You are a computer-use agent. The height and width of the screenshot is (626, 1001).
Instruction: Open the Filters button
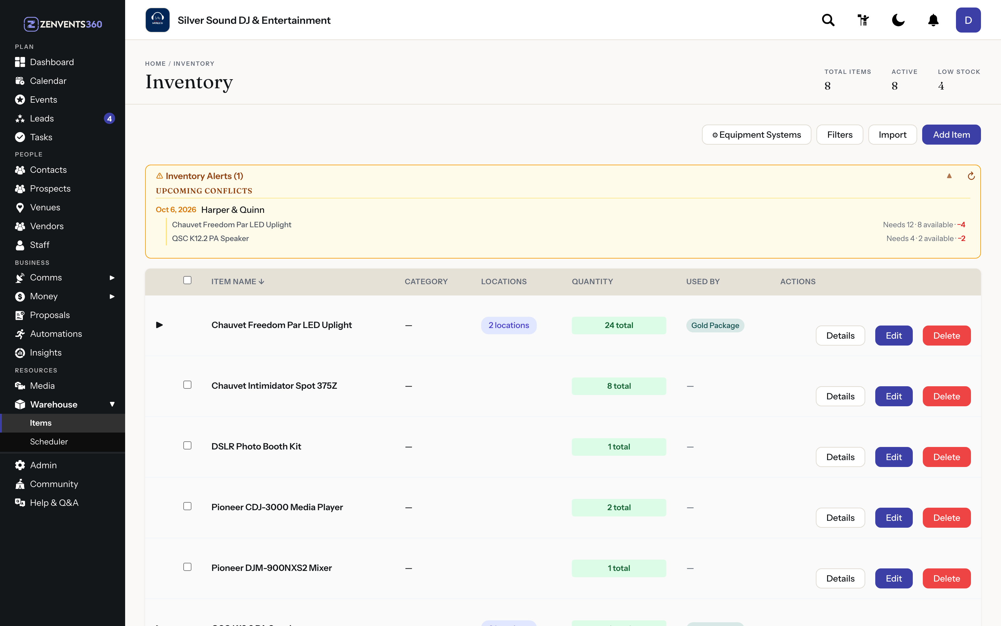(x=840, y=135)
